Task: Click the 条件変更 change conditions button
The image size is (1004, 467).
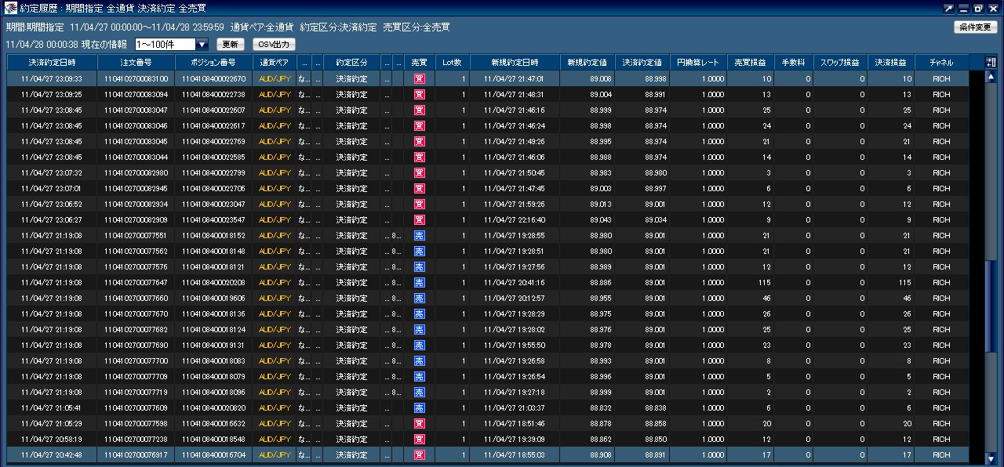Action: click(975, 27)
